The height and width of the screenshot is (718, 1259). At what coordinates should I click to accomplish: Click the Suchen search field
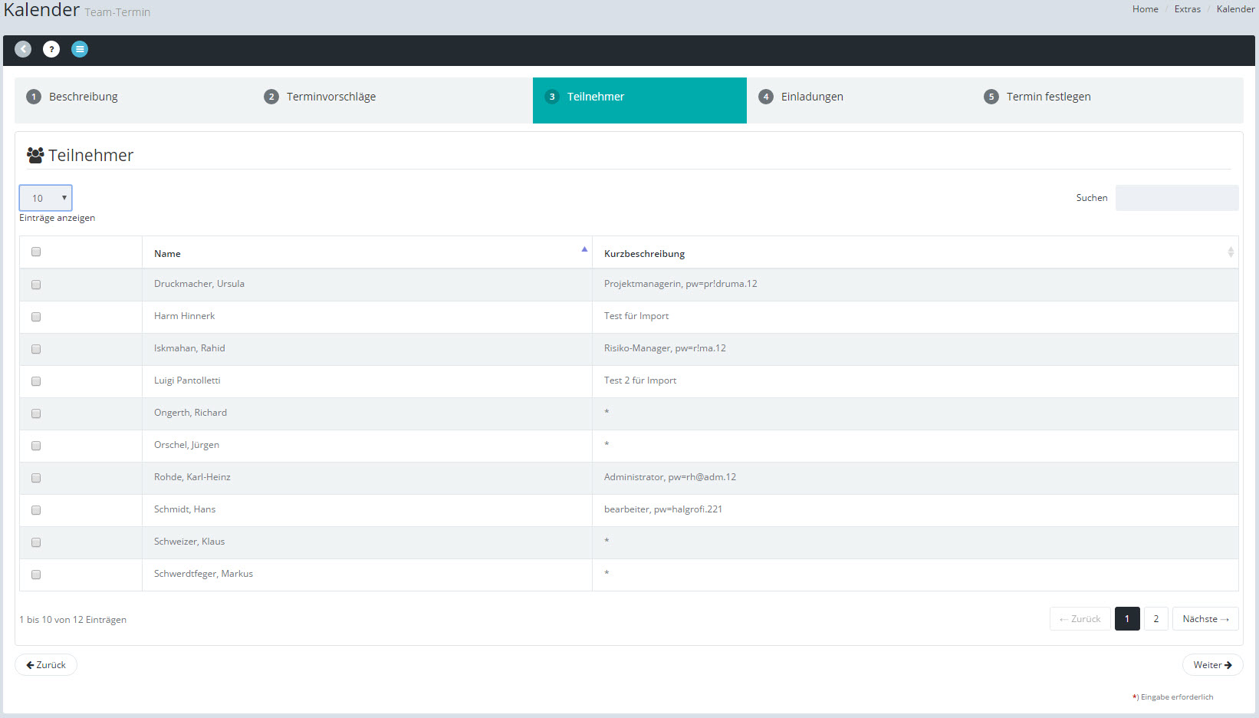point(1176,198)
